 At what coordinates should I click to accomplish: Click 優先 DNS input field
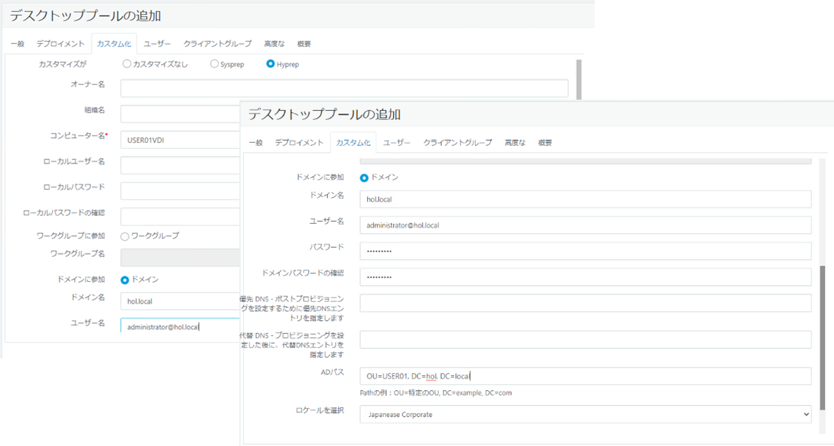(x=585, y=303)
